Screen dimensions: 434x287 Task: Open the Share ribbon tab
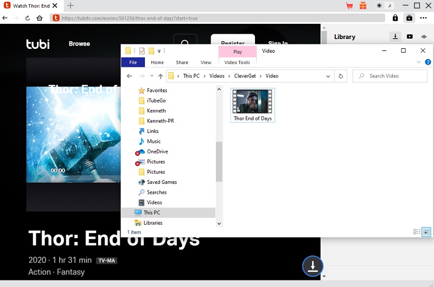pyautogui.click(x=182, y=62)
